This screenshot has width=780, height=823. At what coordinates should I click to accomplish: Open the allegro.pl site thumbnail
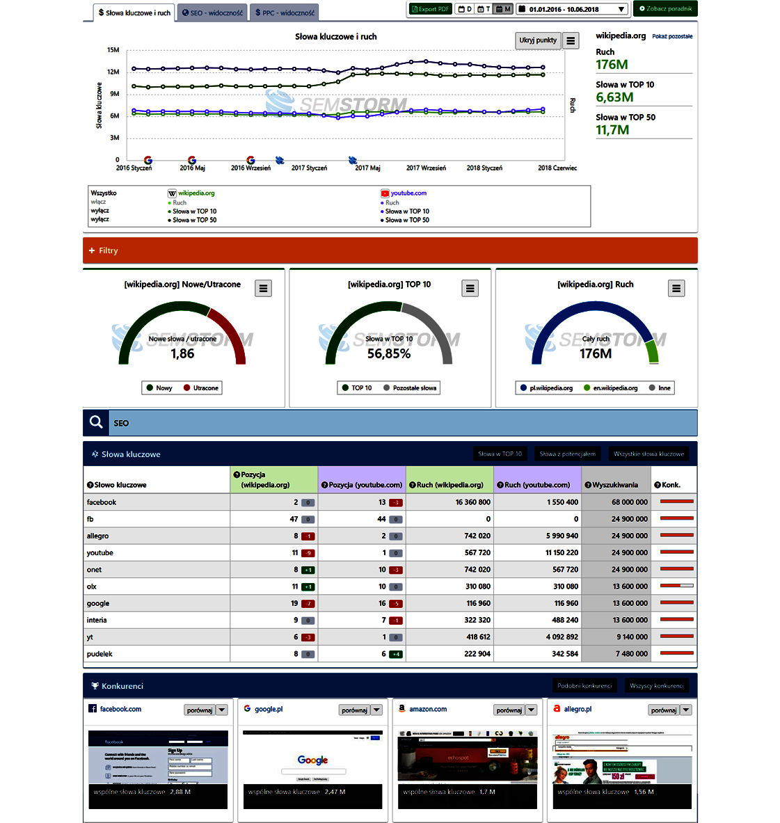622,769
